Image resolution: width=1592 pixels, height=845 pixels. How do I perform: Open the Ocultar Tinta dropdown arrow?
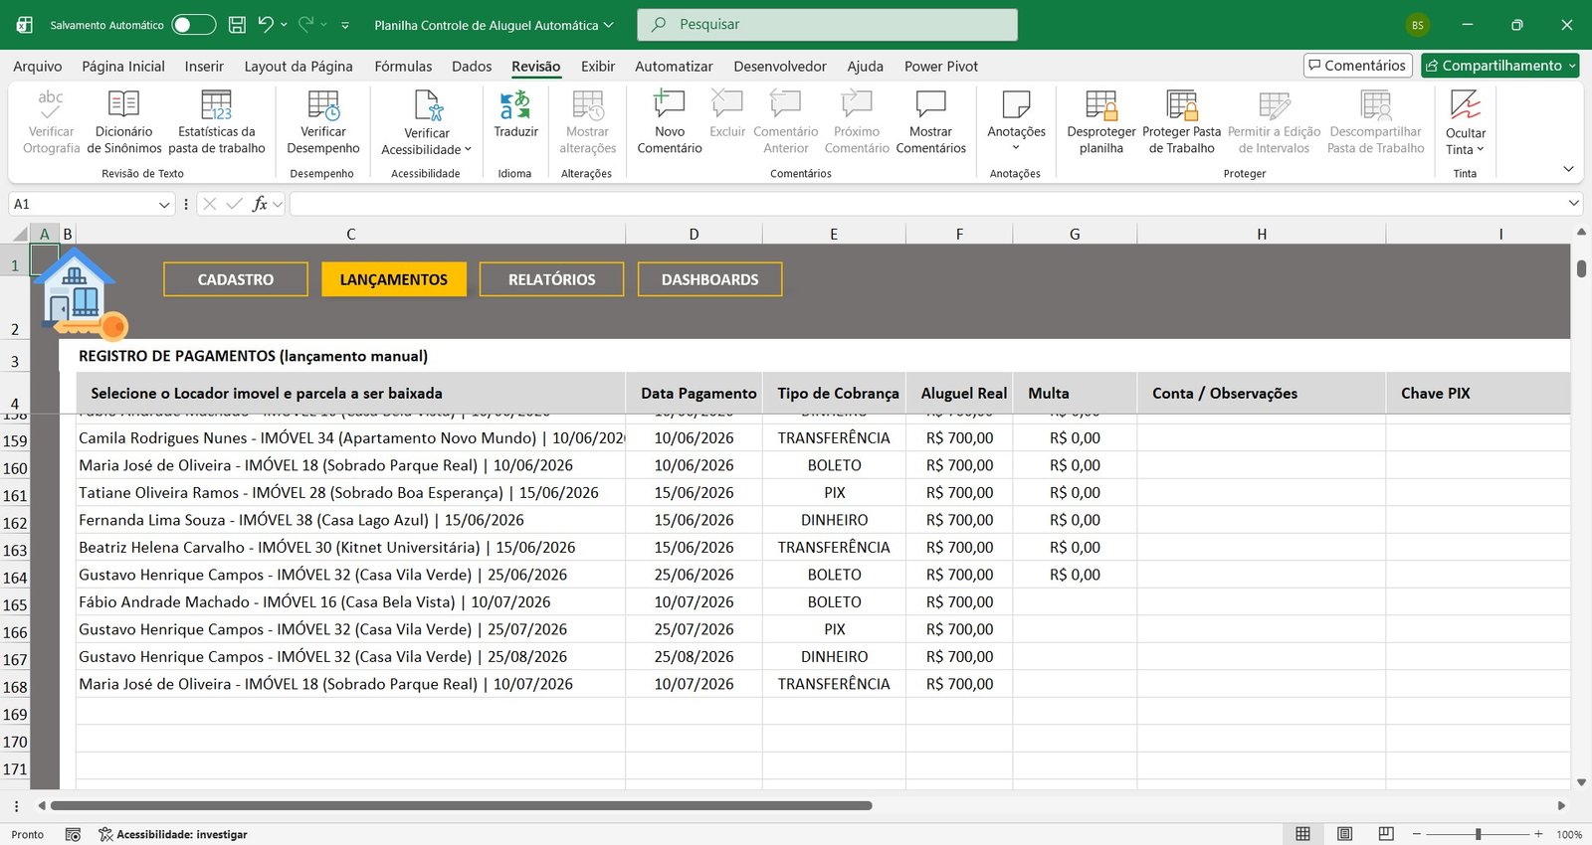click(x=1481, y=150)
